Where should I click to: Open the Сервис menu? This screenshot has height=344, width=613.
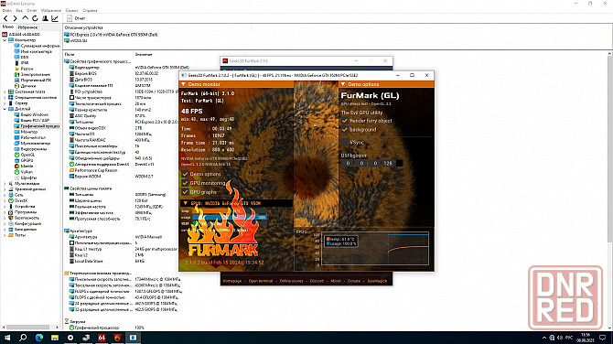tap(71, 11)
